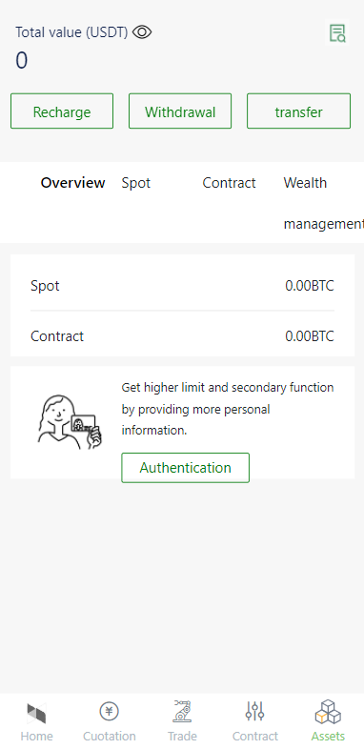The width and height of the screenshot is (364, 749).
Task: Click the total value amount 0
Action: (x=22, y=61)
